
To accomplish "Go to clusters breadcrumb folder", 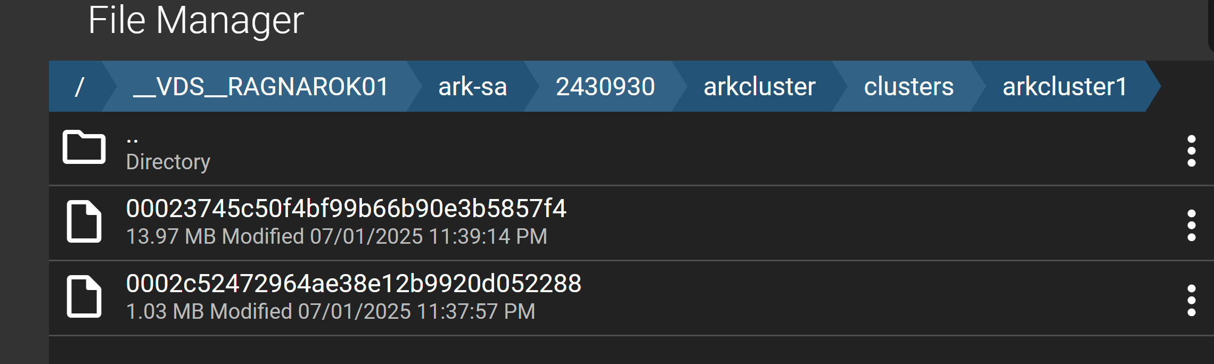I will pos(908,87).
